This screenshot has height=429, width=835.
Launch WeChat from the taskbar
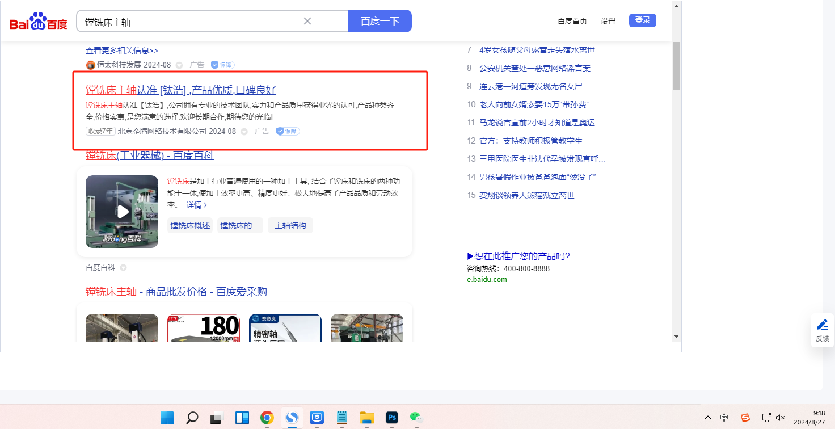pyautogui.click(x=416, y=418)
